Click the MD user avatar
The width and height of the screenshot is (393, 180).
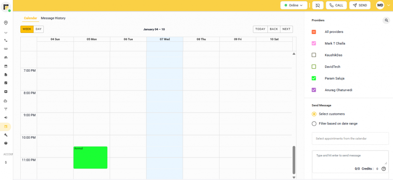380,5
